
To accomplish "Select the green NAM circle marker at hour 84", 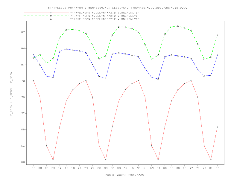I will [217, 35].
